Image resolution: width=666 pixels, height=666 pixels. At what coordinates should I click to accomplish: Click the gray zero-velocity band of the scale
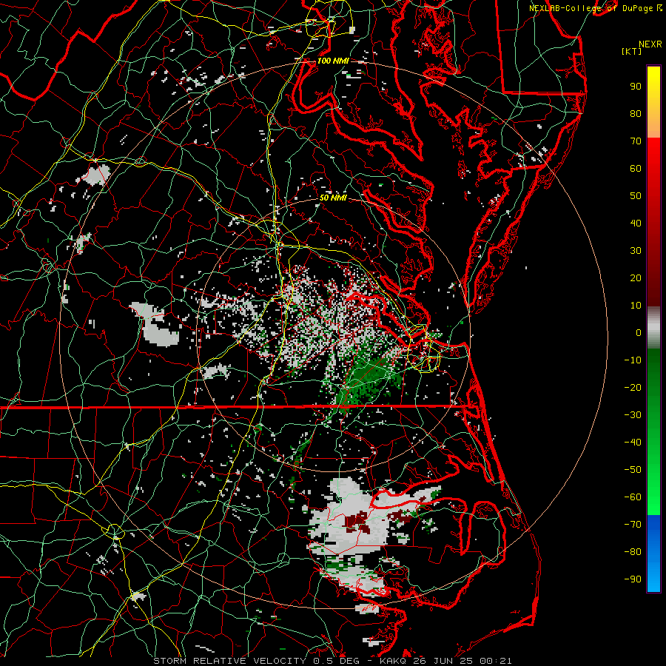pos(653,327)
